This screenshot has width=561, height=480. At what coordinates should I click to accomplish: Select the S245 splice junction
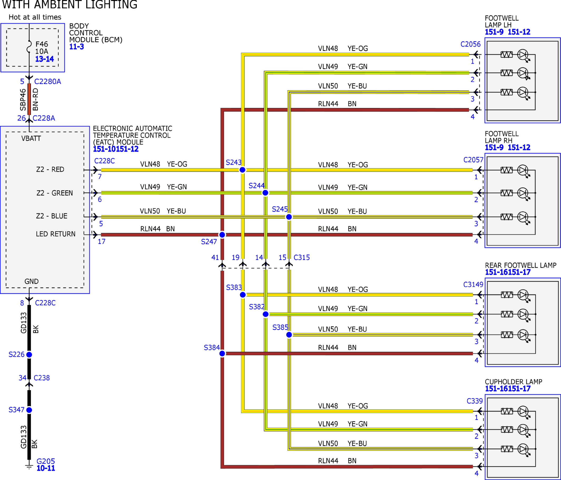(289, 217)
